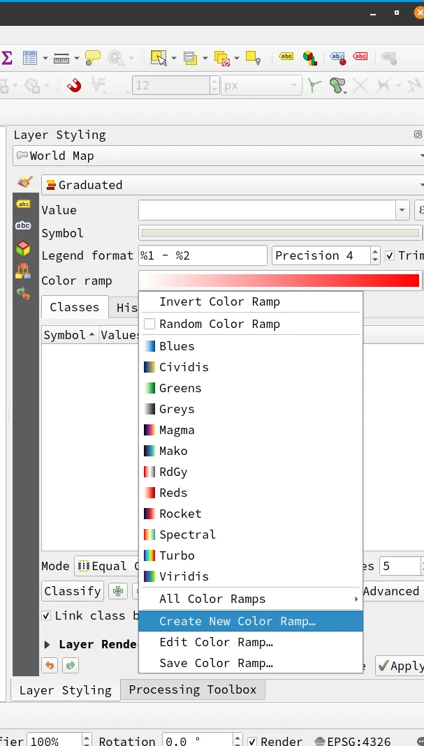Open the Select Features dropdown arrow
This screenshot has width=424, height=746.
tap(174, 58)
